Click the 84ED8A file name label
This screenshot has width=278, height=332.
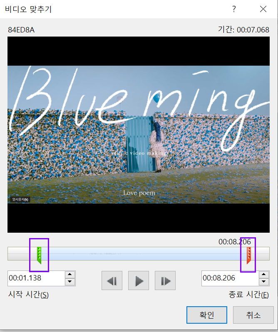(x=21, y=30)
